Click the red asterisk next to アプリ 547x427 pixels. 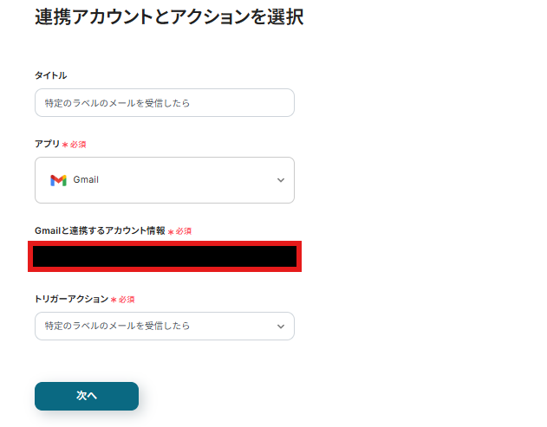(x=65, y=145)
